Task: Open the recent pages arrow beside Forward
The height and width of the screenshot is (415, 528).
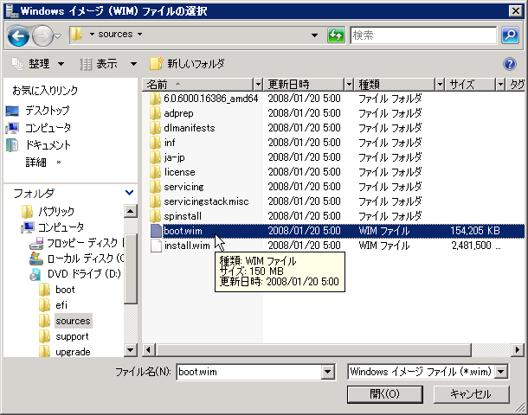Action: click(58, 35)
